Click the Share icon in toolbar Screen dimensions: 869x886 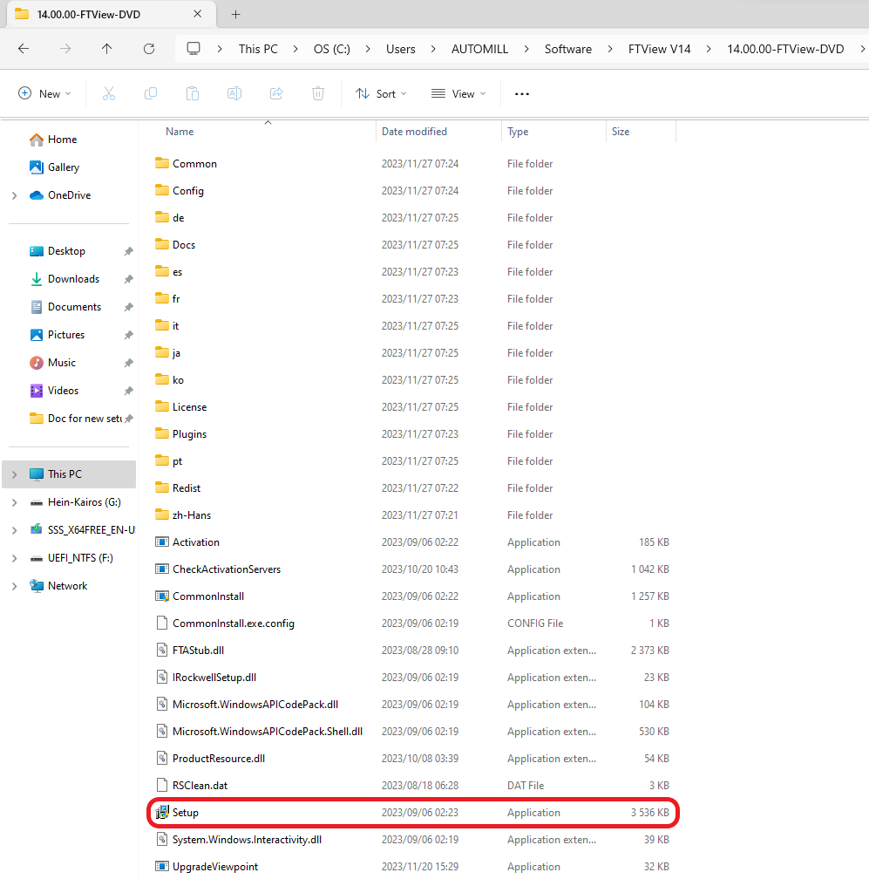click(276, 94)
